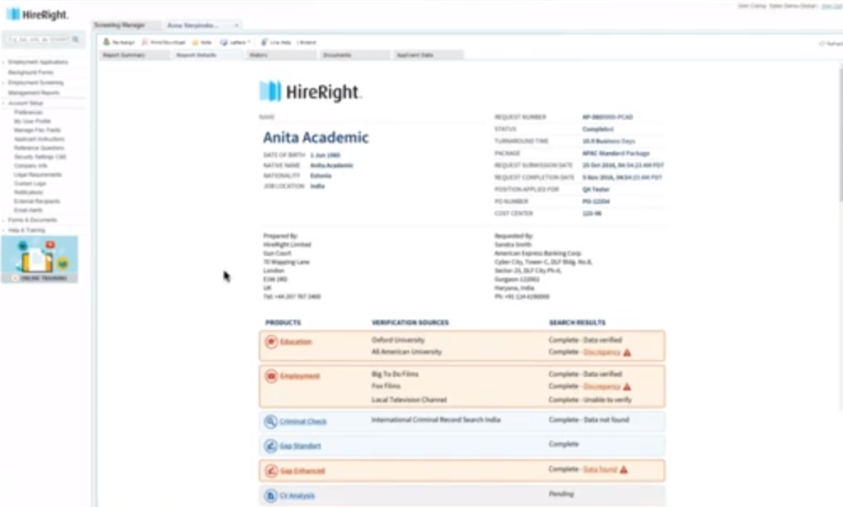Close the applicant tab with X
This screenshot has height=507, width=843.
pos(237,25)
